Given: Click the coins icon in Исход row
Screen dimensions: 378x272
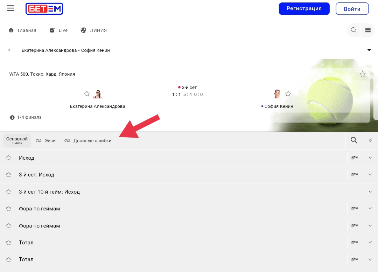Looking at the screenshot, I should 355,158.
